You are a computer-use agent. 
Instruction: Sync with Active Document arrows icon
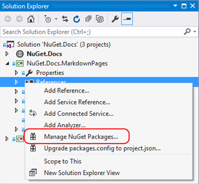coord(65,19)
